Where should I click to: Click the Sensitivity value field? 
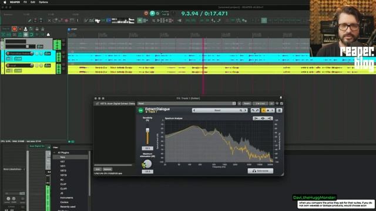(147, 148)
